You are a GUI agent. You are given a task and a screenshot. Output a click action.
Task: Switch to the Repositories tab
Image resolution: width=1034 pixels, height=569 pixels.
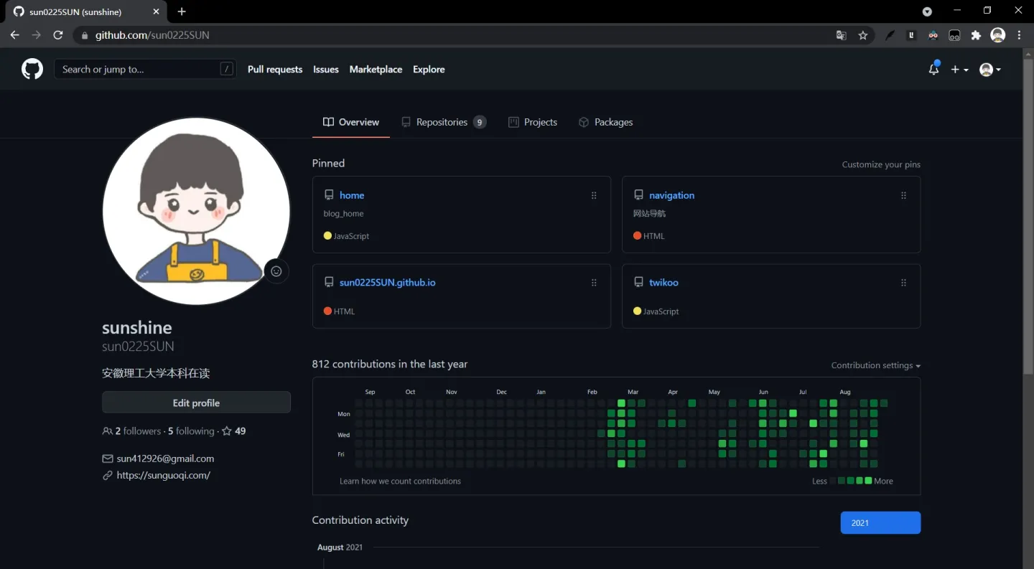click(x=443, y=122)
